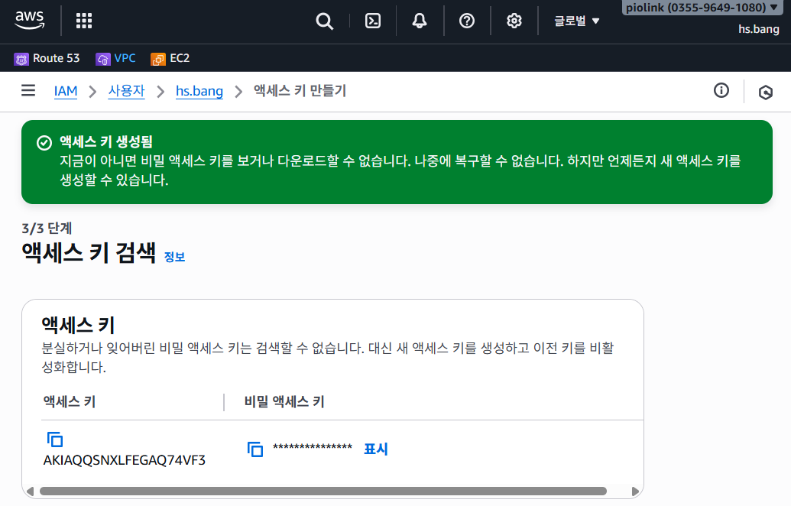Open settings gear in top bar
This screenshot has width=791, height=506.
tap(514, 21)
